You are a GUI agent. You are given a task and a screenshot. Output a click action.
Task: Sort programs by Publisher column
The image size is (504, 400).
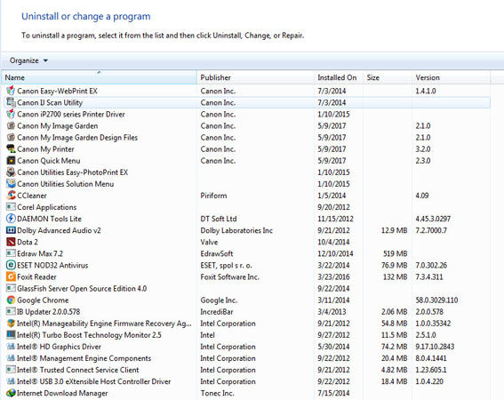(x=255, y=77)
